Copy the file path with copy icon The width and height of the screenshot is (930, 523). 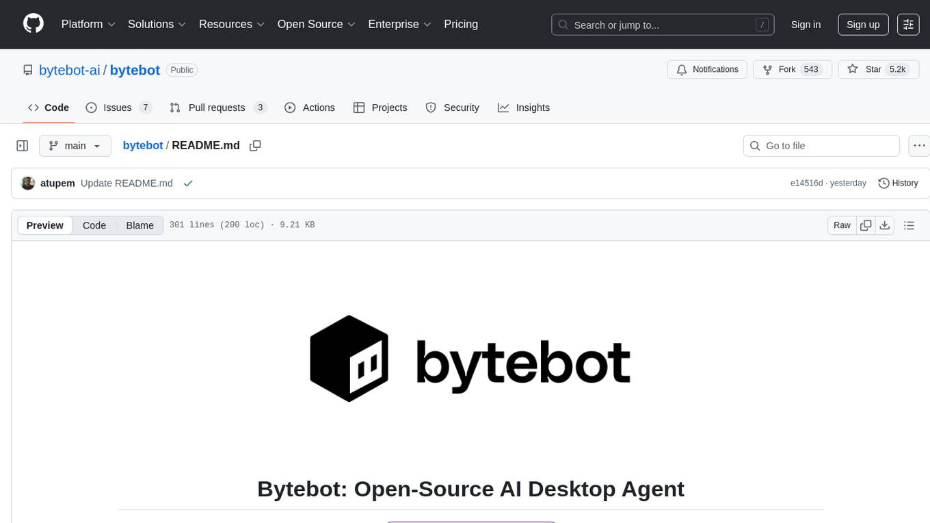(x=255, y=146)
